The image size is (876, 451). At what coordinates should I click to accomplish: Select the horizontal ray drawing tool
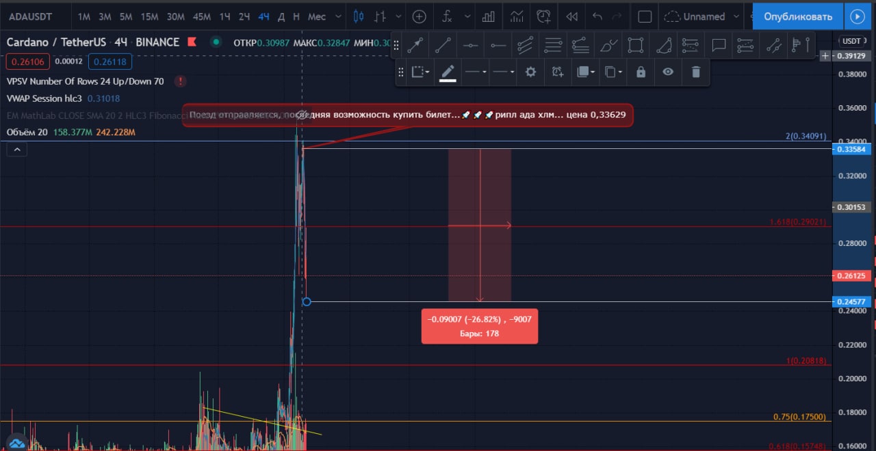[x=498, y=46]
